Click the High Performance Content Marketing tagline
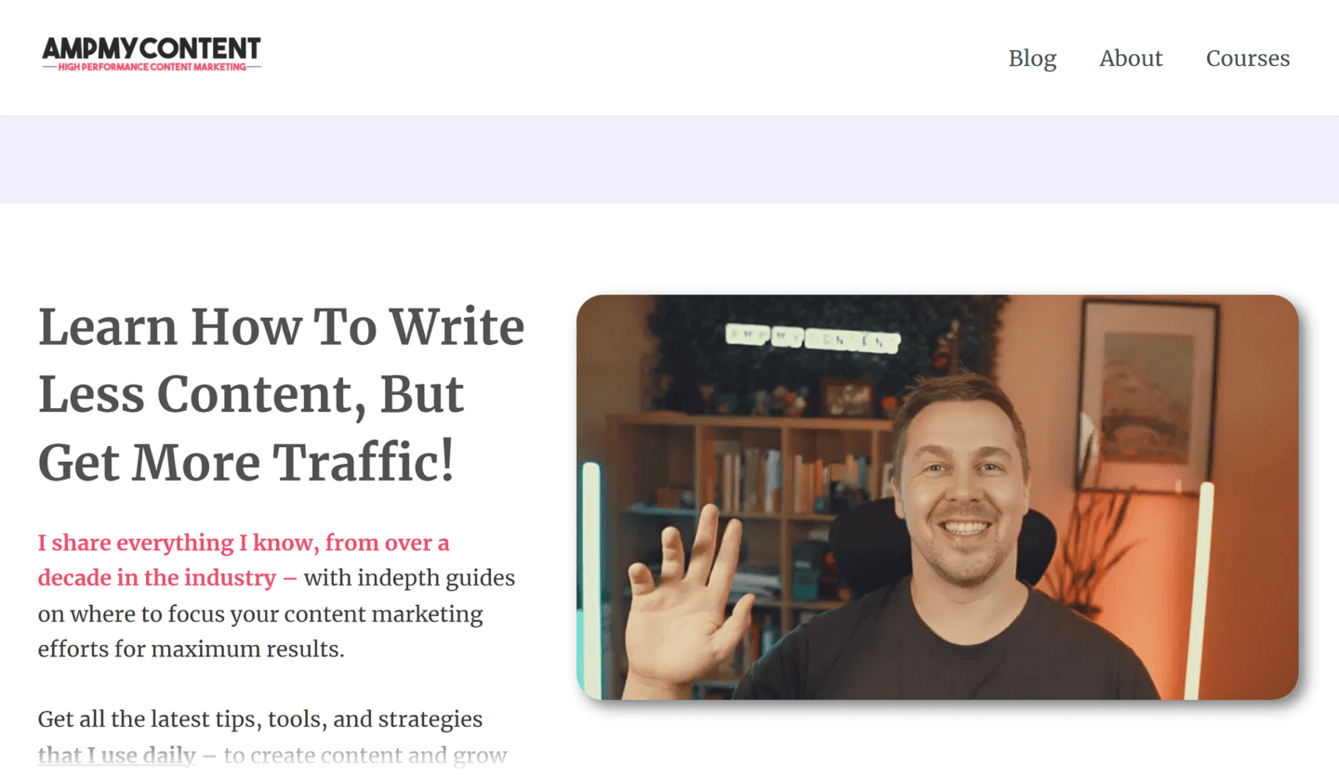 152,67
